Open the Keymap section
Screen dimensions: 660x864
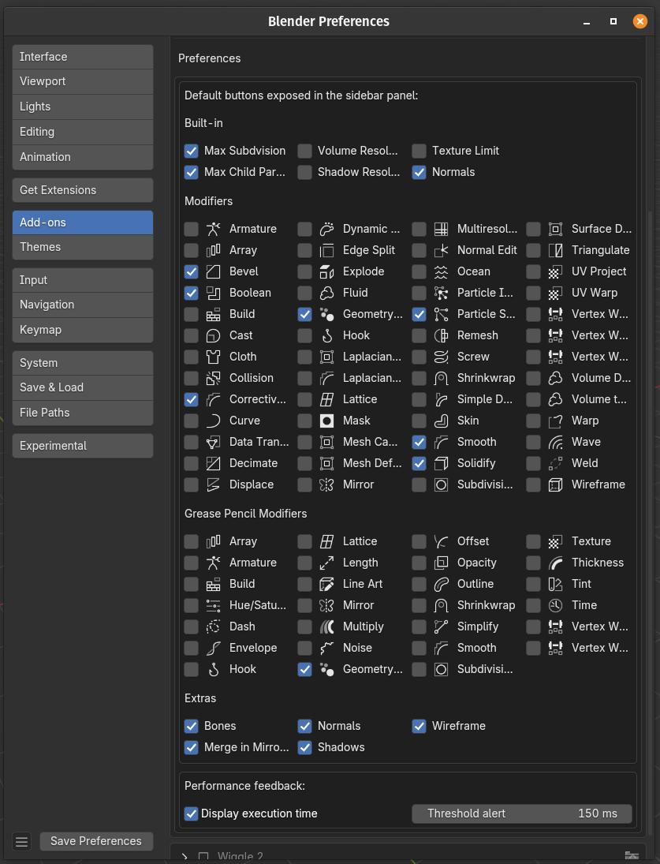[82, 330]
